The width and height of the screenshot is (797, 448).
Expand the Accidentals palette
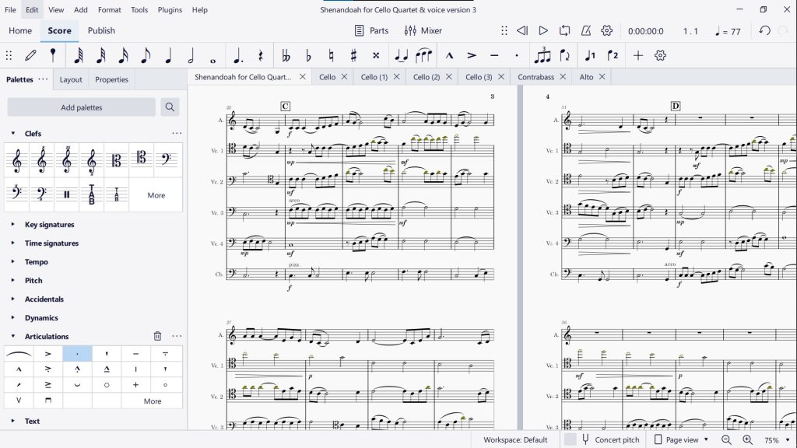click(13, 299)
